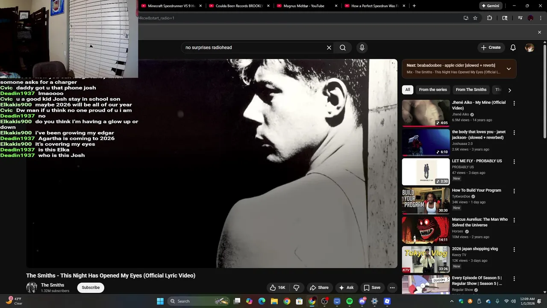Open the body that loves you thumbnail
This screenshot has width=547, height=308.
coord(426,142)
